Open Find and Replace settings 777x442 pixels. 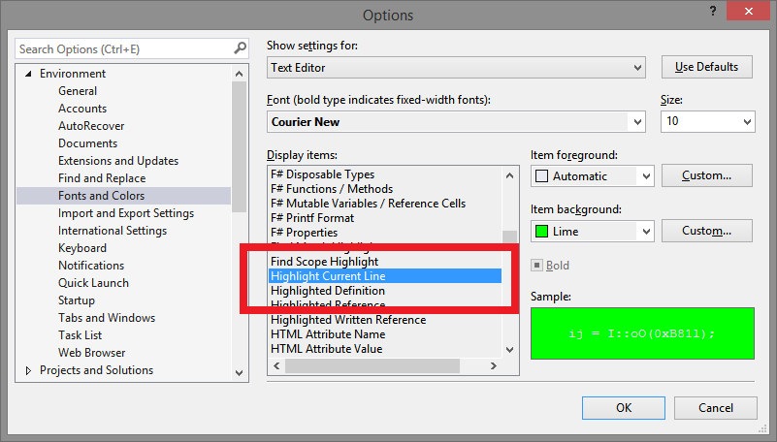click(102, 178)
